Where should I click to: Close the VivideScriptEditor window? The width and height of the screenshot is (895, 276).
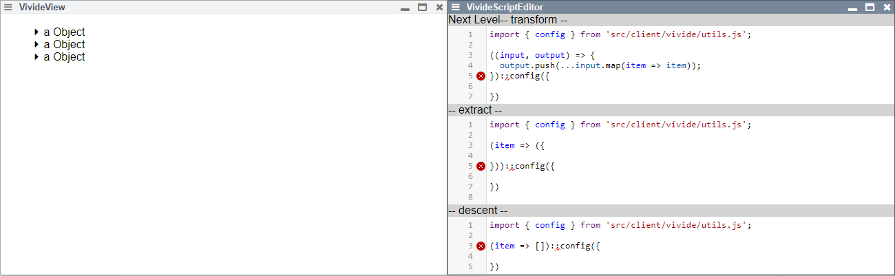(887, 7)
